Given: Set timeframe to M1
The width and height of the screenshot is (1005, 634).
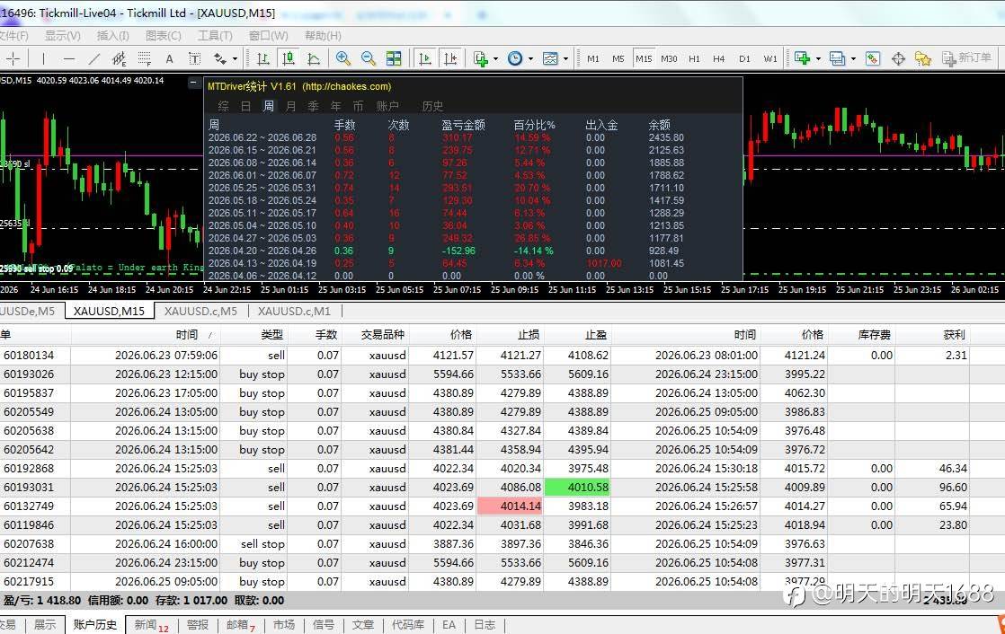Looking at the screenshot, I should pyautogui.click(x=593, y=59).
